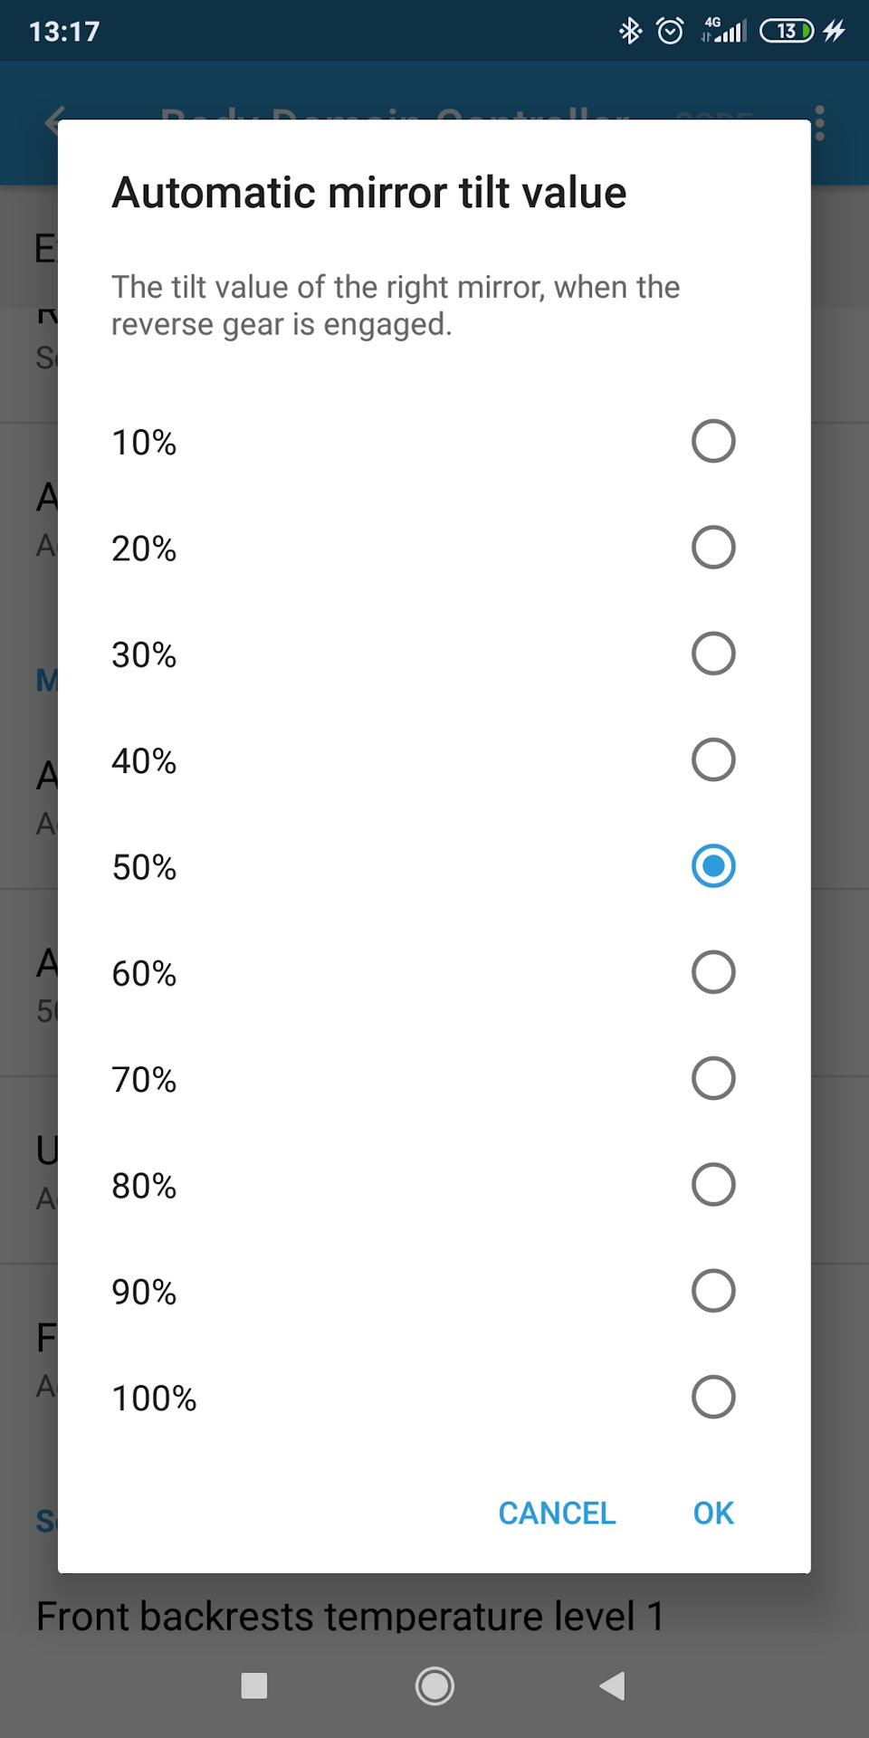Select the 80% tilt value
Screen dimensions: 869x1738
tap(712, 1185)
